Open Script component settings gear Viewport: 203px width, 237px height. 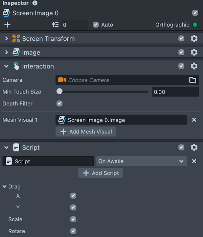194,147
